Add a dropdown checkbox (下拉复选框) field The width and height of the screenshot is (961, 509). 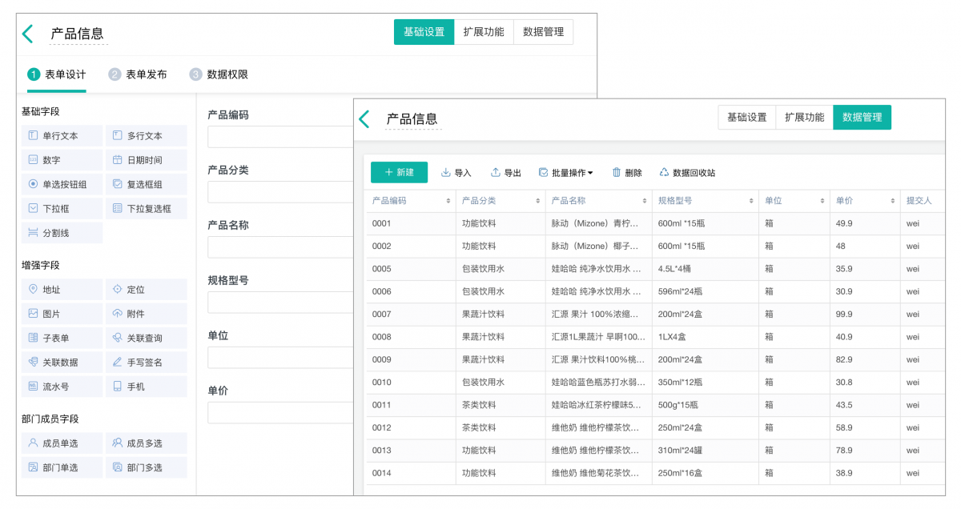(146, 208)
